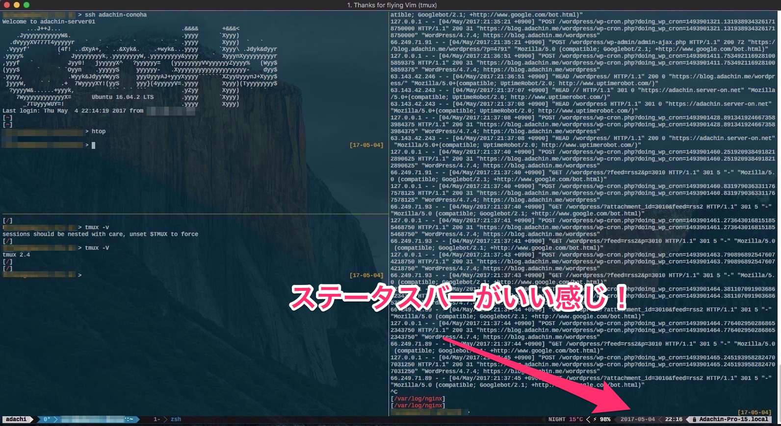Click the vertical divider between left and right panes
This screenshot has width=781, height=426.
[x=389, y=196]
